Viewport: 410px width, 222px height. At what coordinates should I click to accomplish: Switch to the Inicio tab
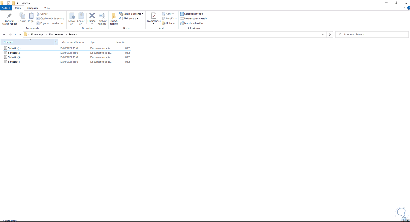click(18, 8)
